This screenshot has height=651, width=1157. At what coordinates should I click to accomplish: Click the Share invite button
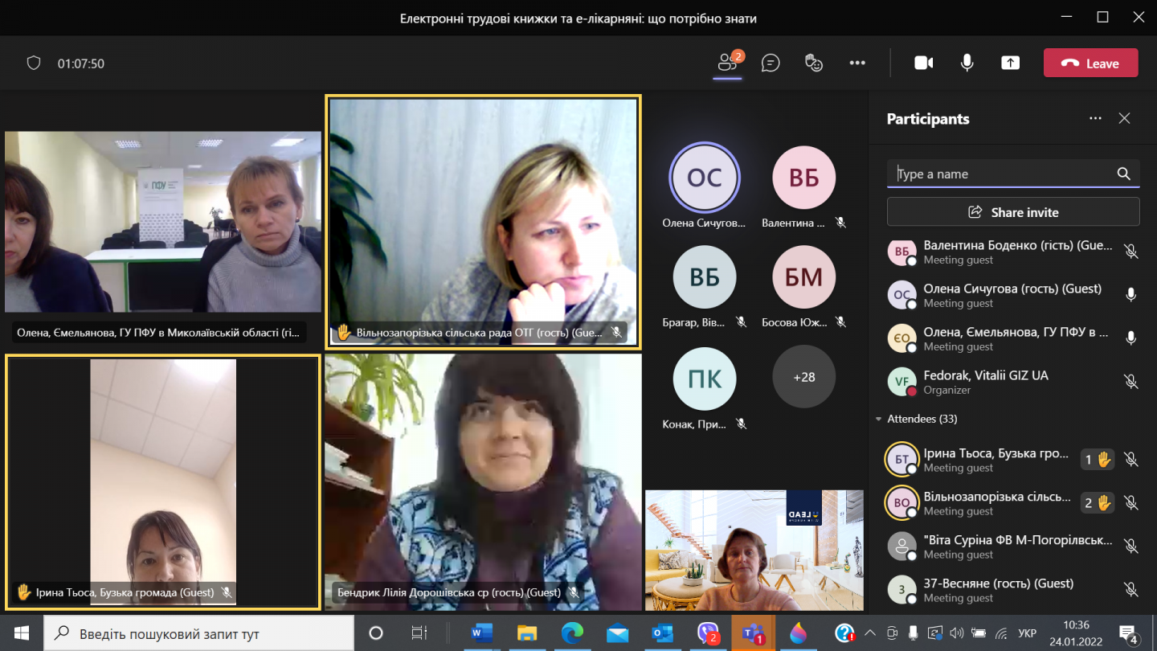coord(1012,212)
